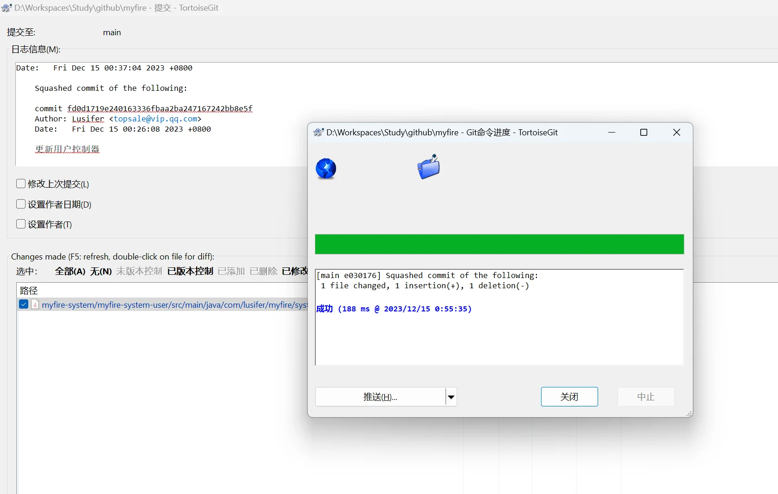Toggle the 设置作者 checkbox

click(x=21, y=224)
